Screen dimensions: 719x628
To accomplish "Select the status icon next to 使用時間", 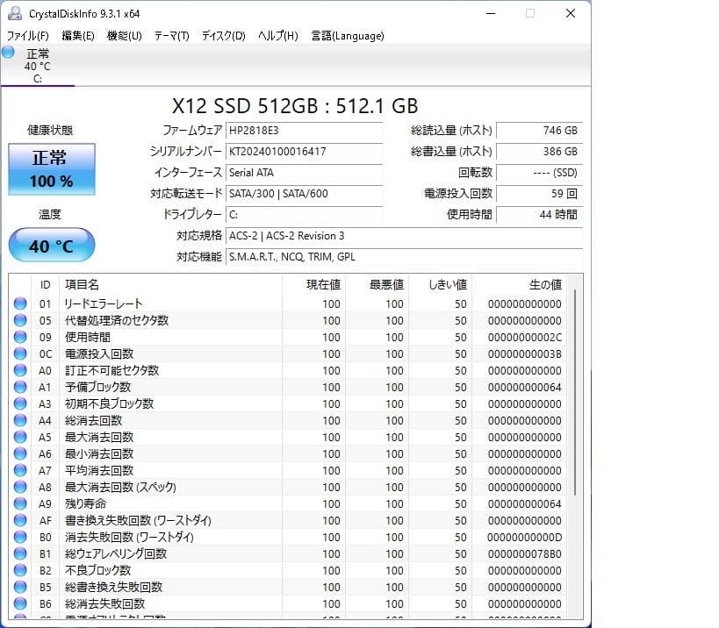I will 20,337.
